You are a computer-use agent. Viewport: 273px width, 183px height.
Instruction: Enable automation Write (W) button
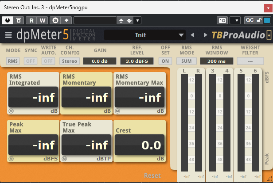[42, 20]
